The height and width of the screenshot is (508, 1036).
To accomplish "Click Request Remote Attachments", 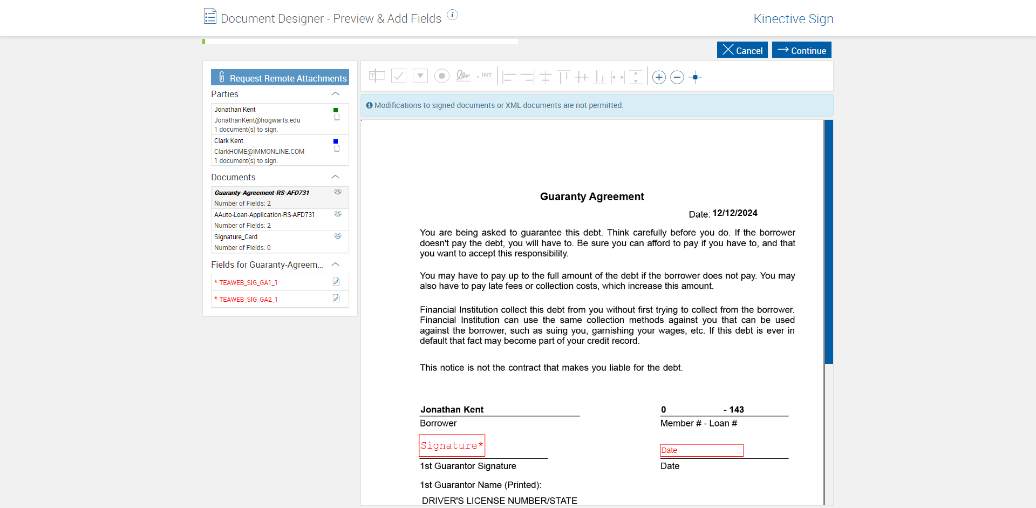I will coord(280,77).
